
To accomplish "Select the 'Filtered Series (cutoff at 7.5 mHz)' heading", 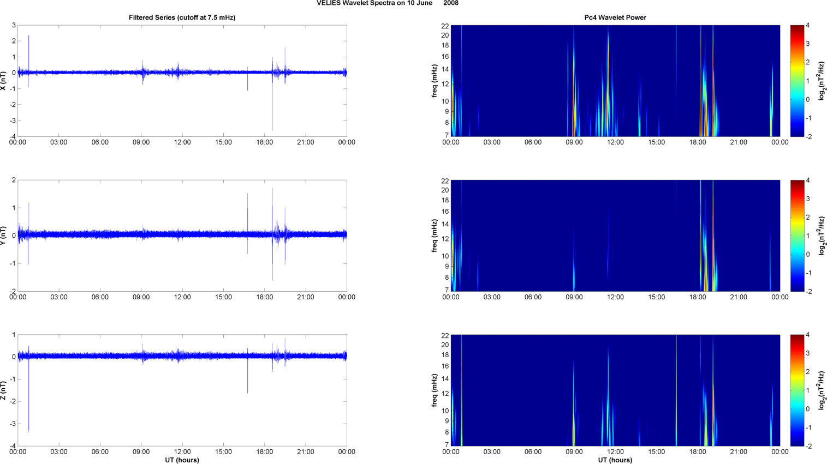I will [182, 17].
